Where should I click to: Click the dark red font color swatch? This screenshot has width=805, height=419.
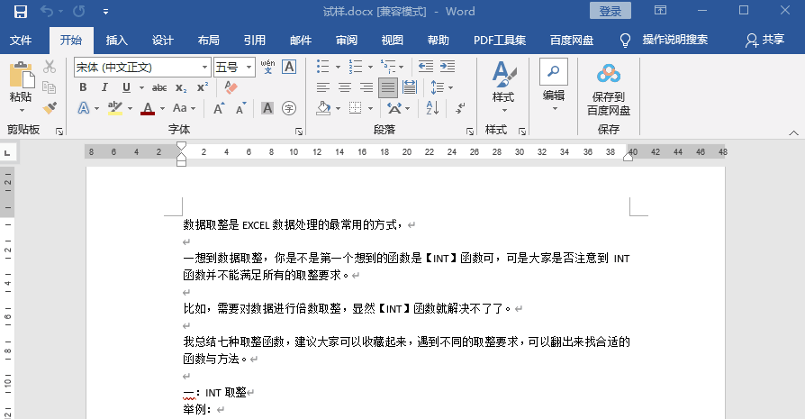point(149,108)
